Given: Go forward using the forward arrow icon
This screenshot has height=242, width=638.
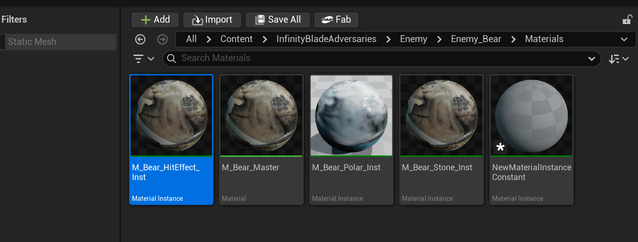Looking at the screenshot, I should tap(163, 39).
